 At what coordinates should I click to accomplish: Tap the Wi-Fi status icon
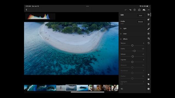point(140,6)
